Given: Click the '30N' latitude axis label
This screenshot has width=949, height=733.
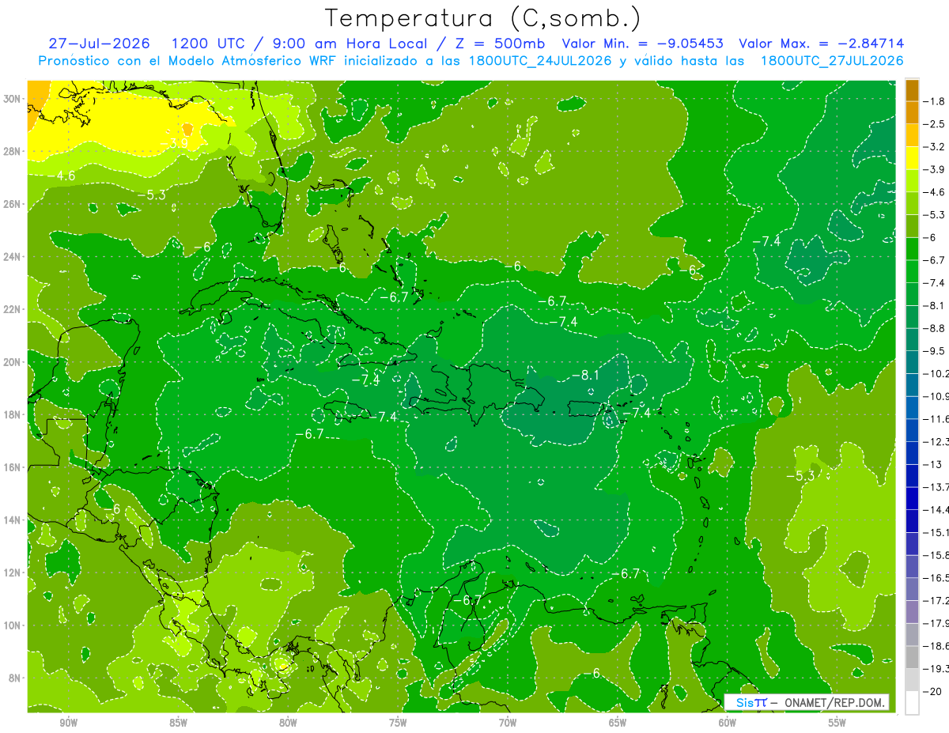Looking at the screenshot, I should pyautogui.click(x=13, y=99).
